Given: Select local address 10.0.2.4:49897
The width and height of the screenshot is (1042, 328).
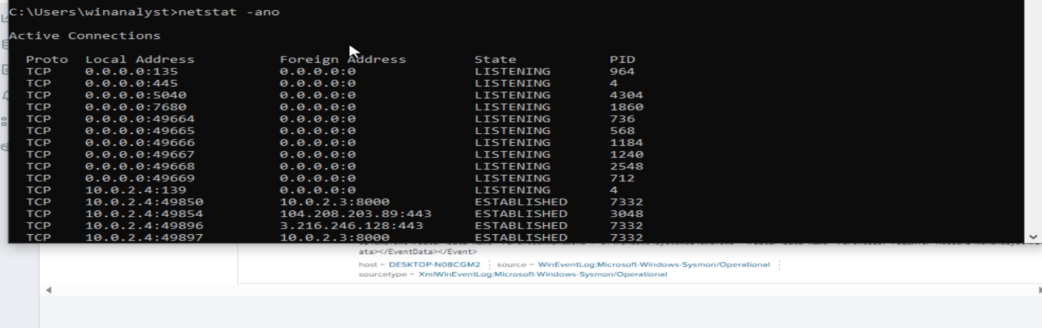Looking at the screenshot, I should pos(144,237).
